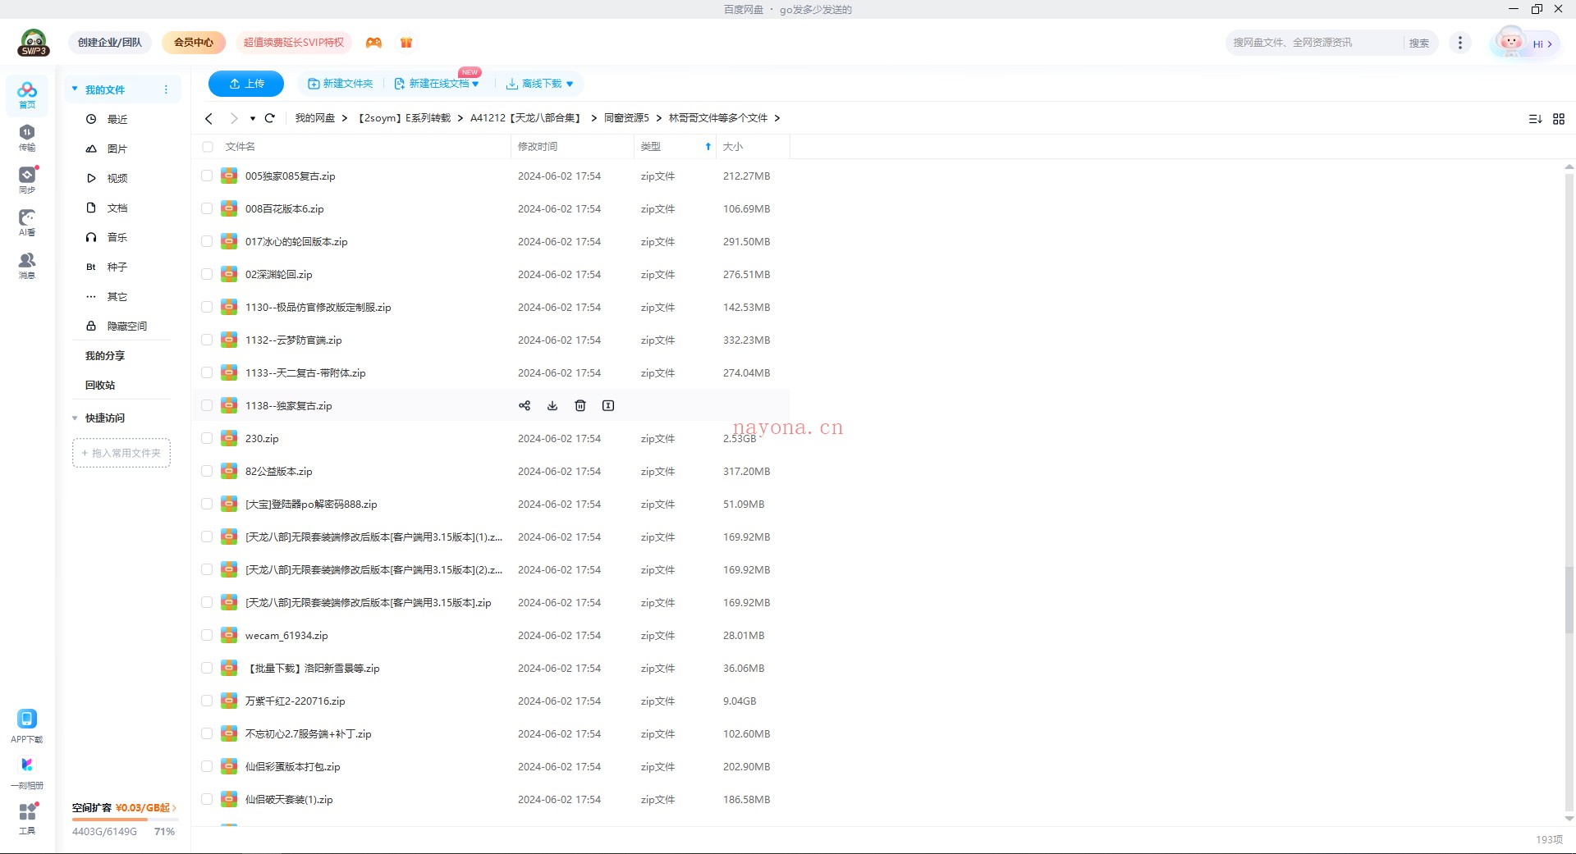Check the box for 017冰心的轮回版本.zip
This screenshot has height=854, width=1576.
[207, 241]
